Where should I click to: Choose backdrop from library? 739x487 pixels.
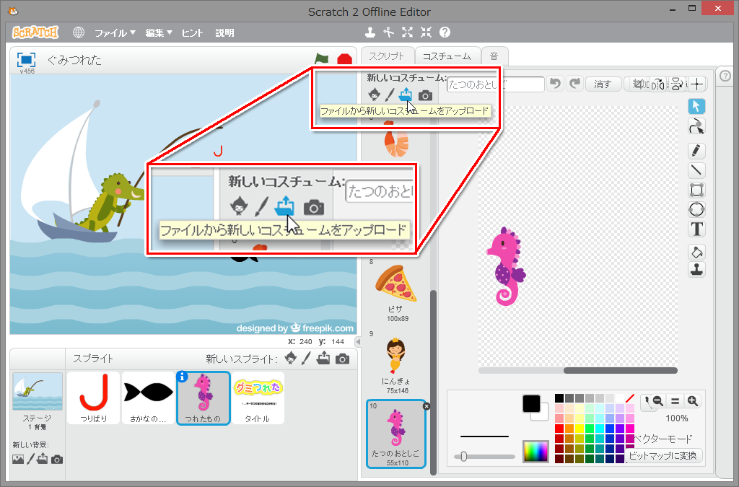tap(18, 459)
